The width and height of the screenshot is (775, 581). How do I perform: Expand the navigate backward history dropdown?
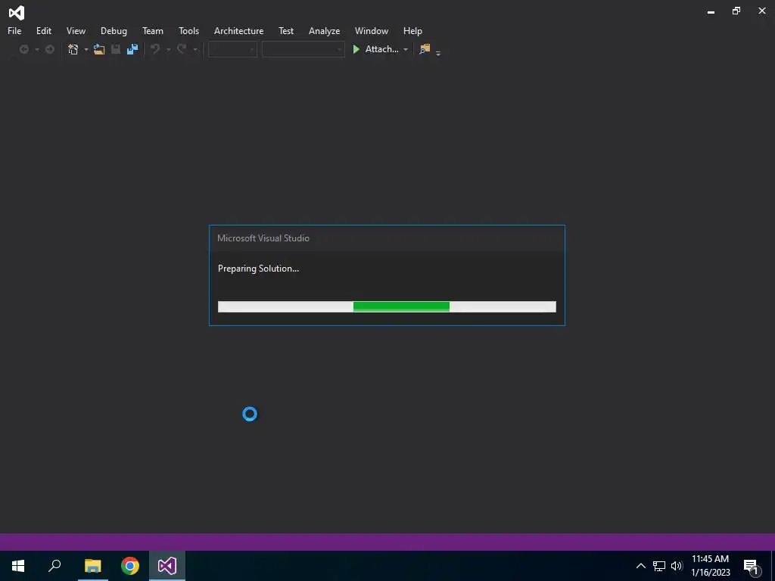36,49
